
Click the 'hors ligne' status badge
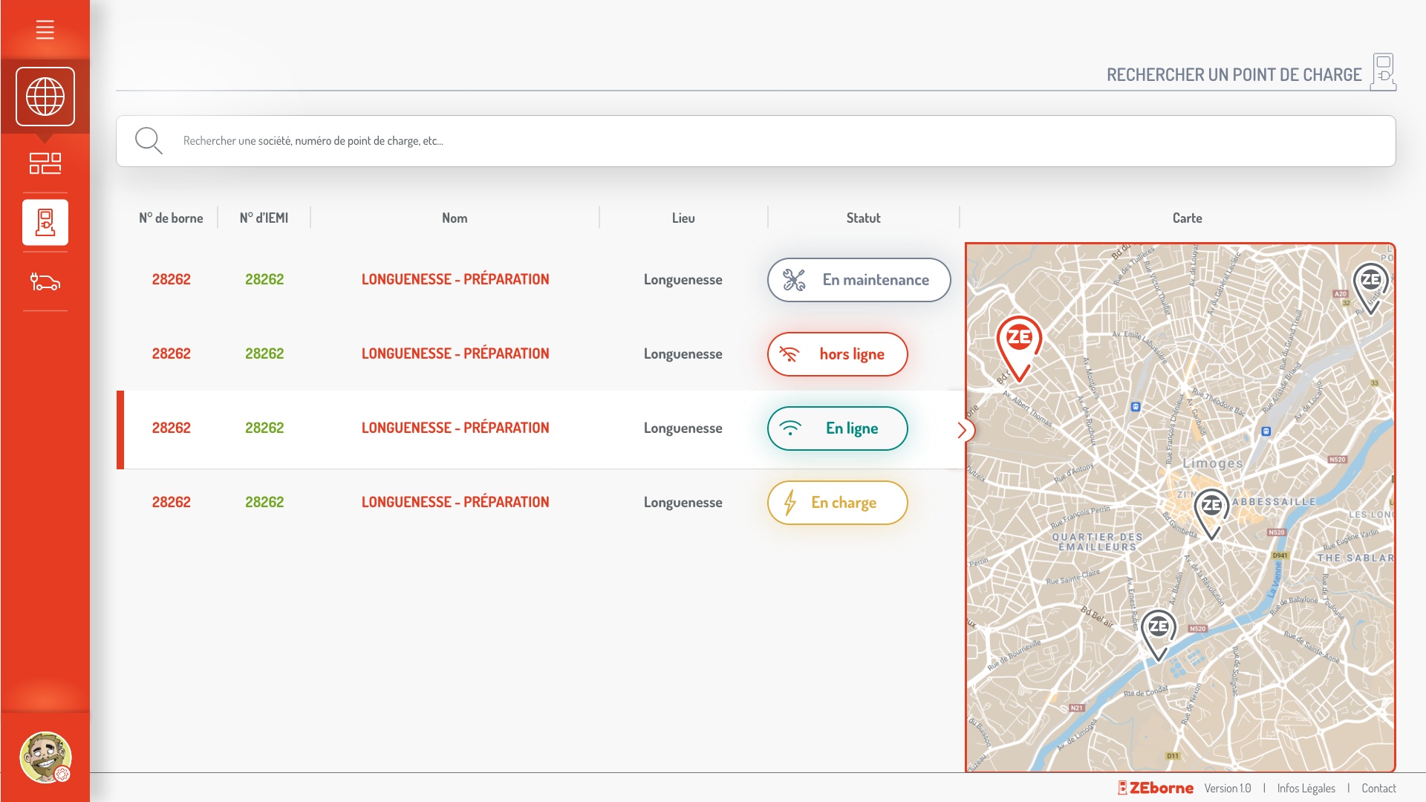tap(837, 354)
